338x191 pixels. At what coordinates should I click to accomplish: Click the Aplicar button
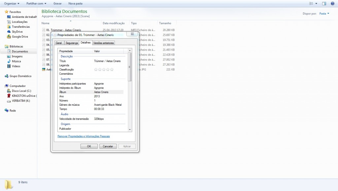(x=127, y=146)
